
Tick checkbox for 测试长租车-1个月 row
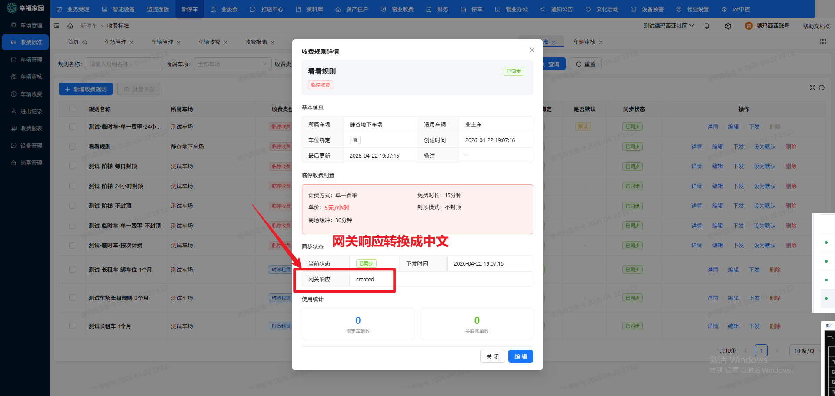[x=72, y=326]
